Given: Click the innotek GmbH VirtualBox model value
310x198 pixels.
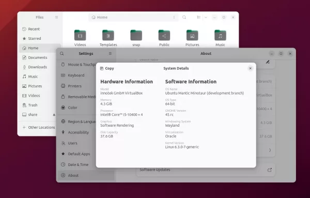Looking at the screenshot, I should (x=121, y=93).
